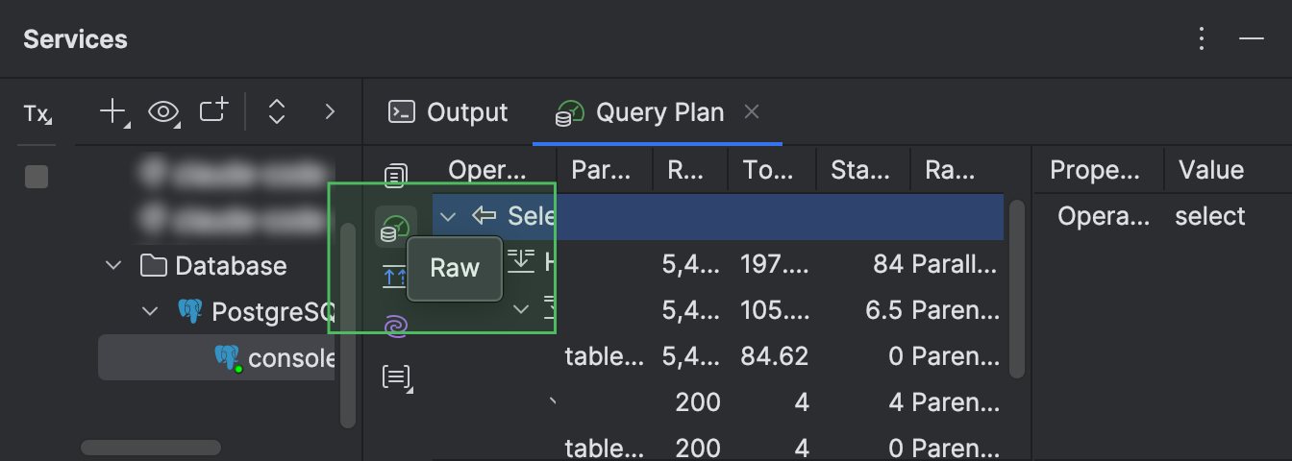Open the eye view options menu
Viewport: 1292px width, 461px height.
point(165,112)
